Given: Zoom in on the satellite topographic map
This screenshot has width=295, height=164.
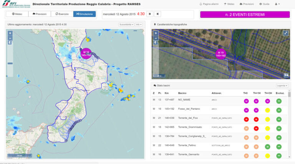Looking at the screenshot, I should pyautogui.click(x=156, y=33).
